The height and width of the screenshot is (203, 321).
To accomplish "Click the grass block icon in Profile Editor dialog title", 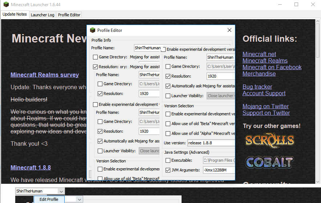I will pyautogui.click(x=93, y=30).
